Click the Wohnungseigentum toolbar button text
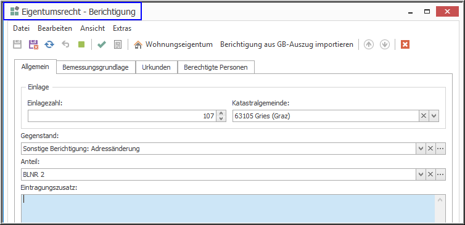This screenshot has width=465, height=225. tap(179, 44)
